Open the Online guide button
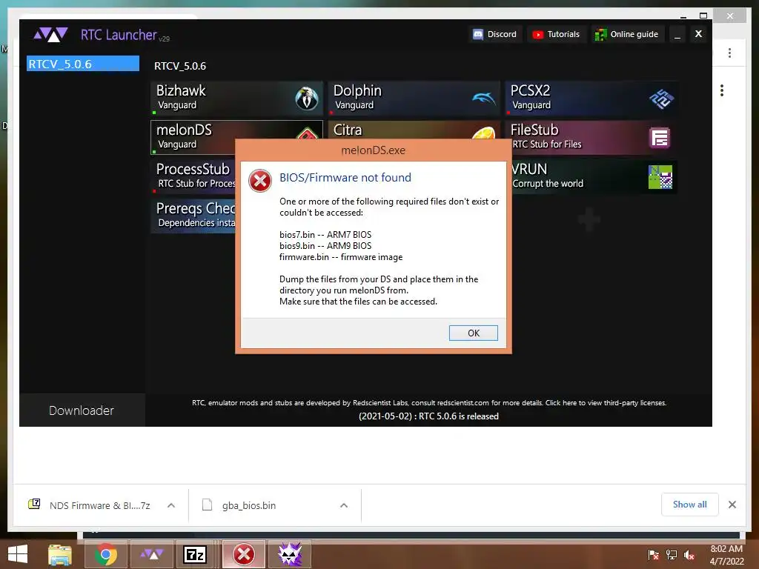 pyautogui.click(x=627, y=34)
